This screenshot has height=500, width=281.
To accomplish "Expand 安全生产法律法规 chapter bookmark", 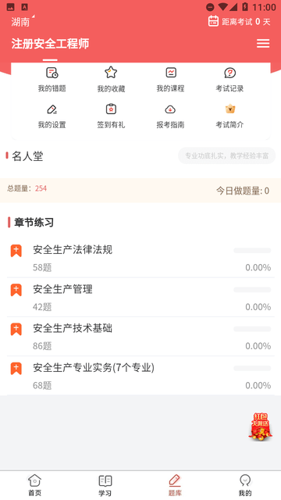I will (16, 251).
